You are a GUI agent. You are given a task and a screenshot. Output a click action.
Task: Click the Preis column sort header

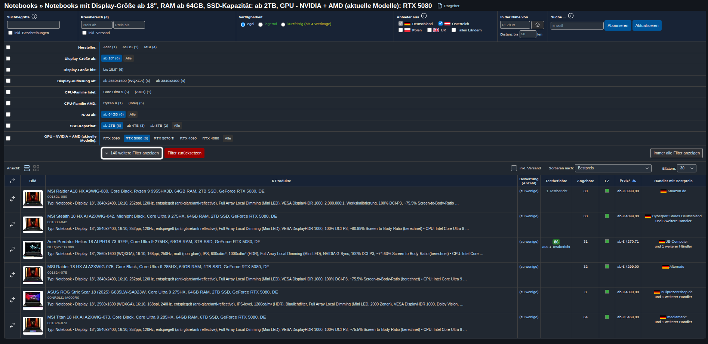[627, 181]
